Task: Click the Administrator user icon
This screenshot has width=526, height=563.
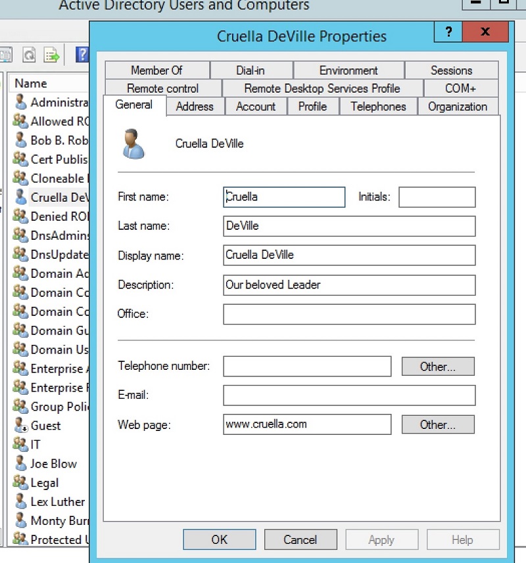Action: click(x=20, y=102)
